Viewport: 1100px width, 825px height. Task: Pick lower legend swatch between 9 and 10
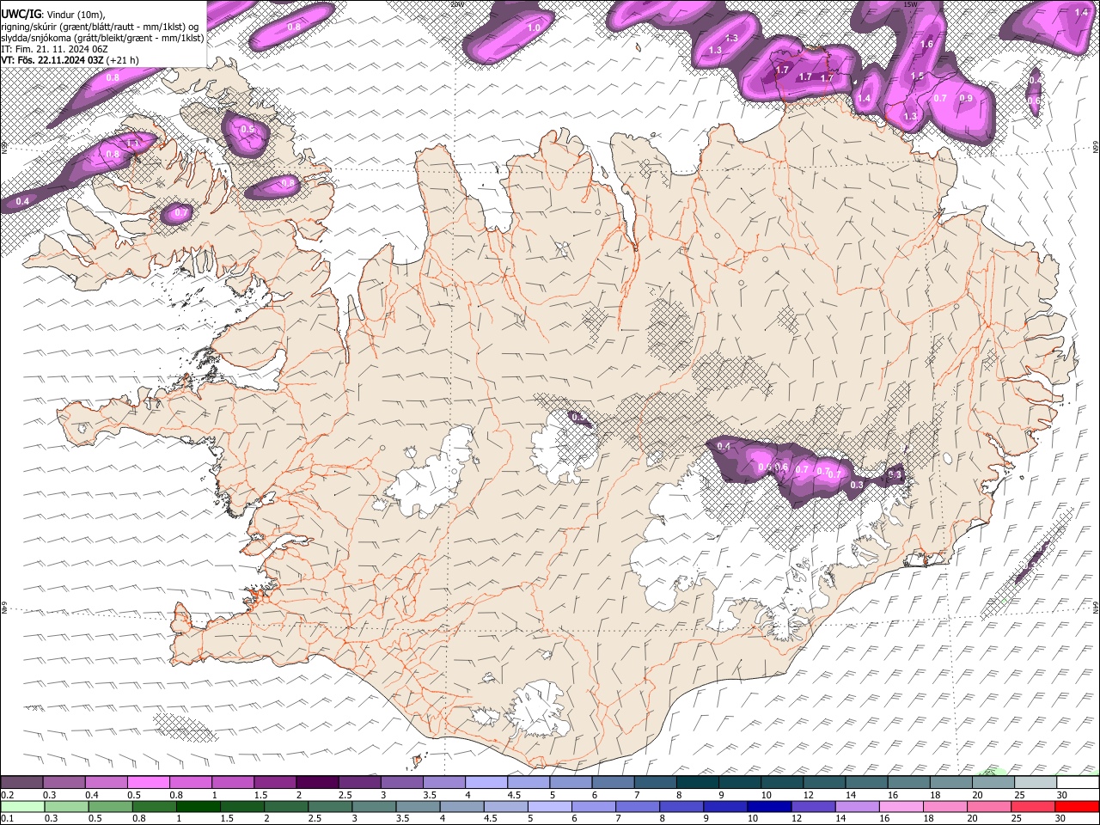click(726, 806)
